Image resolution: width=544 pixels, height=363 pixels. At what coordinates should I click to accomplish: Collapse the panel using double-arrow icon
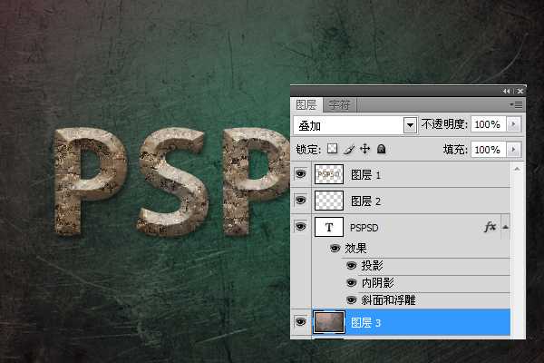click(x=507, y=92)
